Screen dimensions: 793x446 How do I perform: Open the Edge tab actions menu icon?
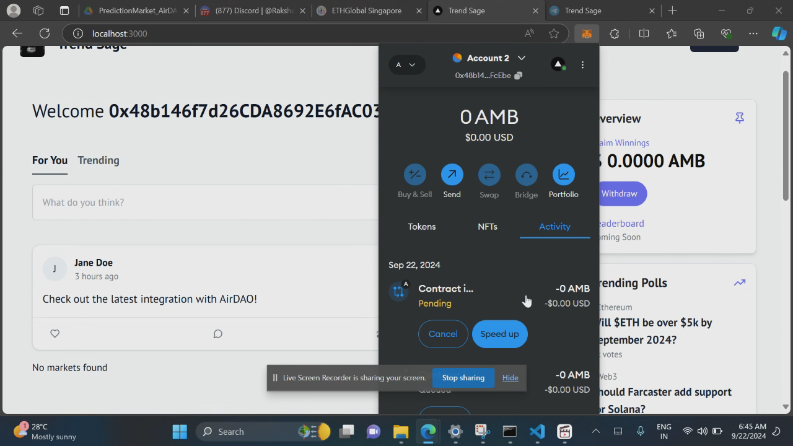tap(64, 11)
